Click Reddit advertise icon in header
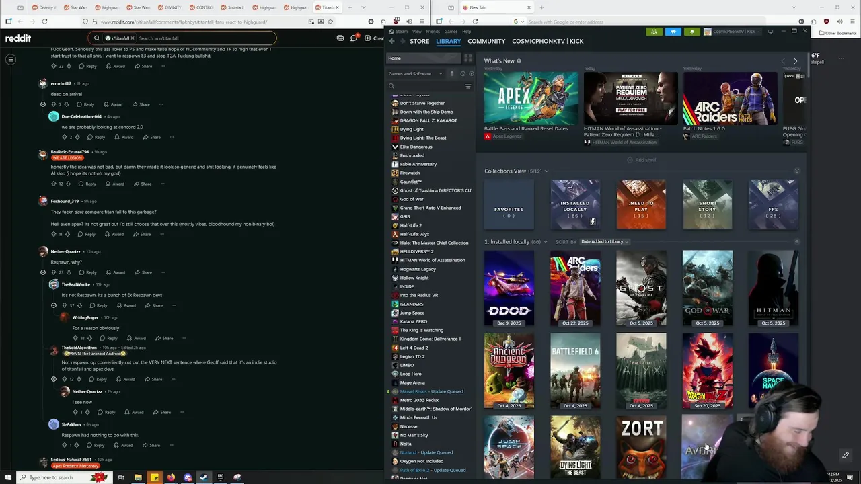The height and width of the screenshot is (484, 861). point(340,38)
